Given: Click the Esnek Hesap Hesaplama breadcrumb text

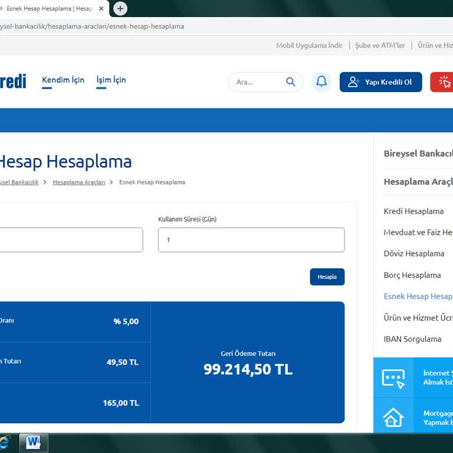Looking at the screenshot, I should [152, 182].
